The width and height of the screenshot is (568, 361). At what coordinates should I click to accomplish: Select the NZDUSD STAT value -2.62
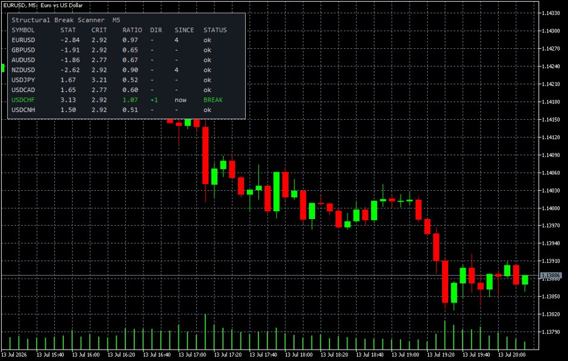pos(70,70)
